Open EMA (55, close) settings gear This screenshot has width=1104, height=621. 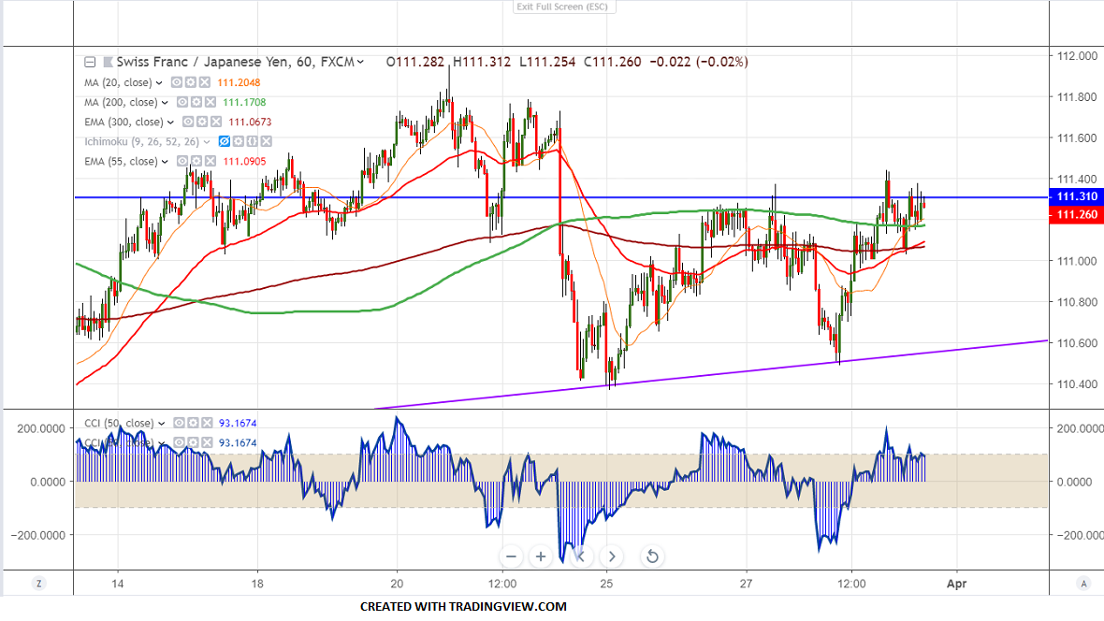click(x=196, y=161)
